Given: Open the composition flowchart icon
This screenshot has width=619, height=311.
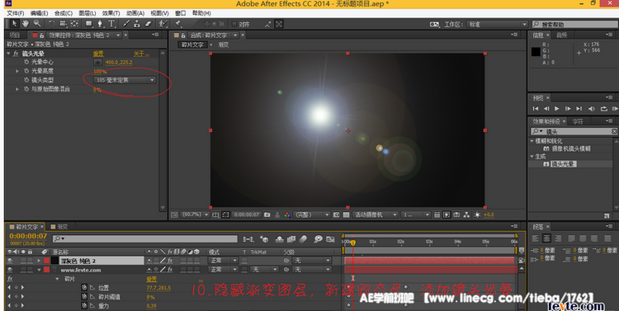Looking at the screenshot, I should pyautogui.click(x=466, y=214).
